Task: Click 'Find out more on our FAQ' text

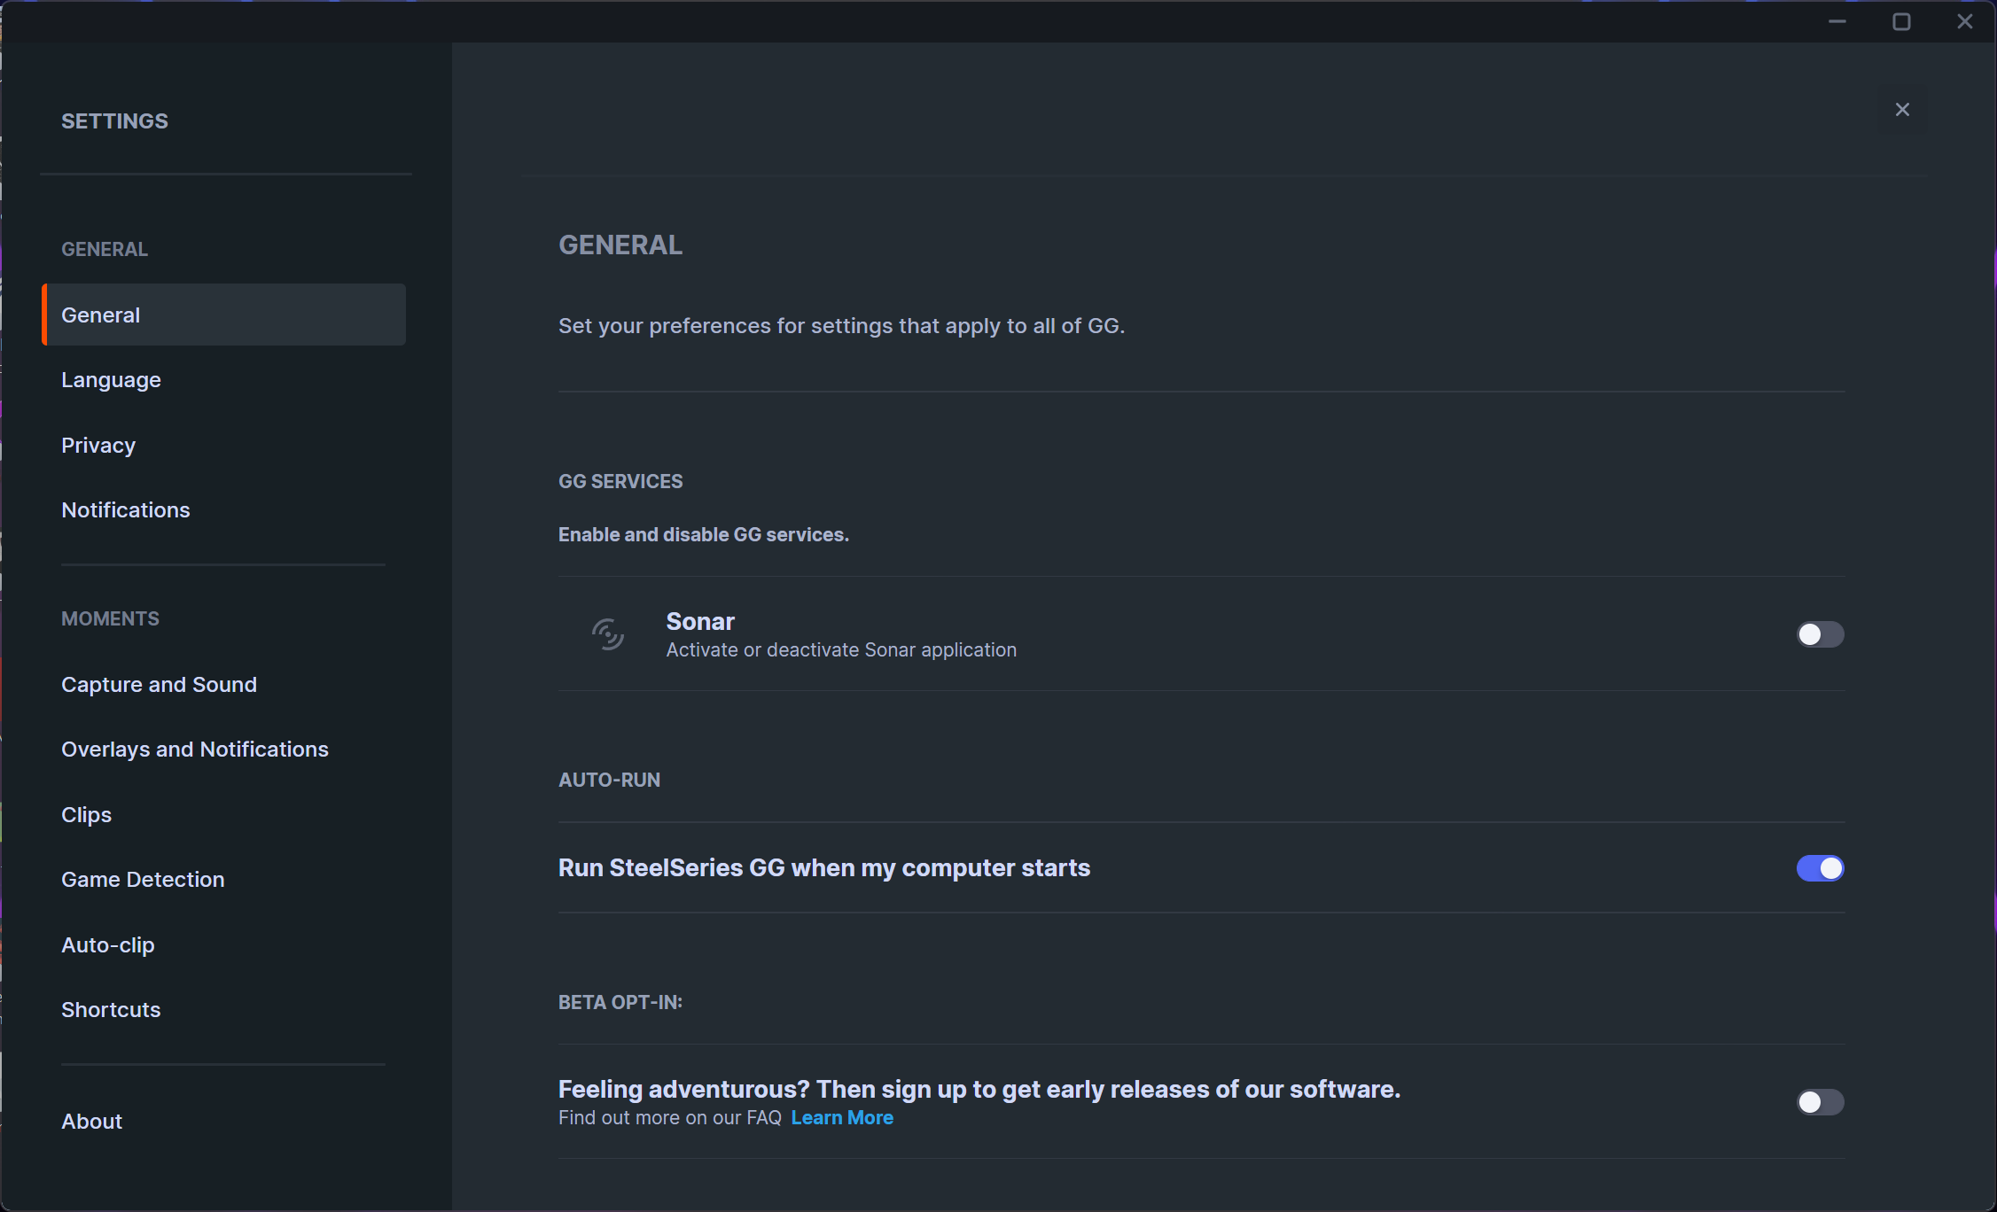Action: (670, 1118)
